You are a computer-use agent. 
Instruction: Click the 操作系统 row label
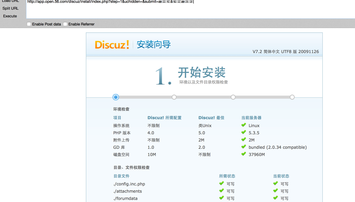121,126
